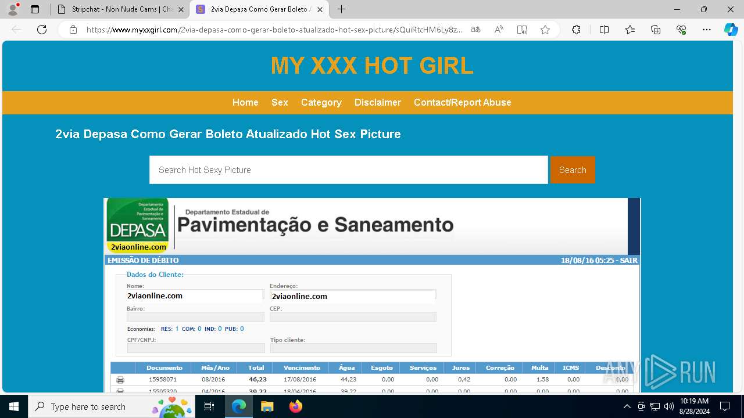The height and width of the screenshot is (418, 744).
Task: Launch Firefox from the taskbar
Action: click(295, 406)
